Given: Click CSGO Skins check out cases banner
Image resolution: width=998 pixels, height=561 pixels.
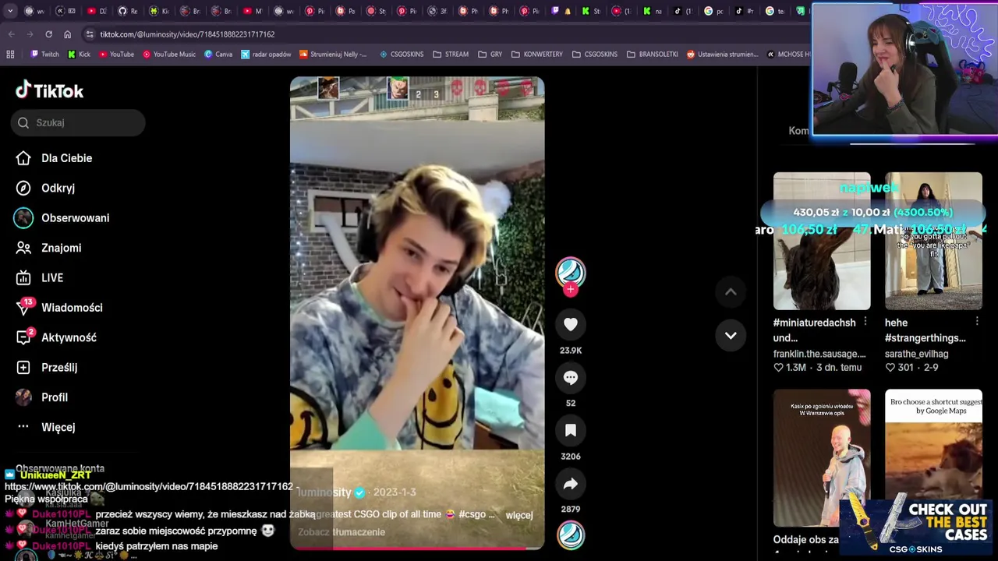Looking at the screenshot, I should [x=916, y=527].
